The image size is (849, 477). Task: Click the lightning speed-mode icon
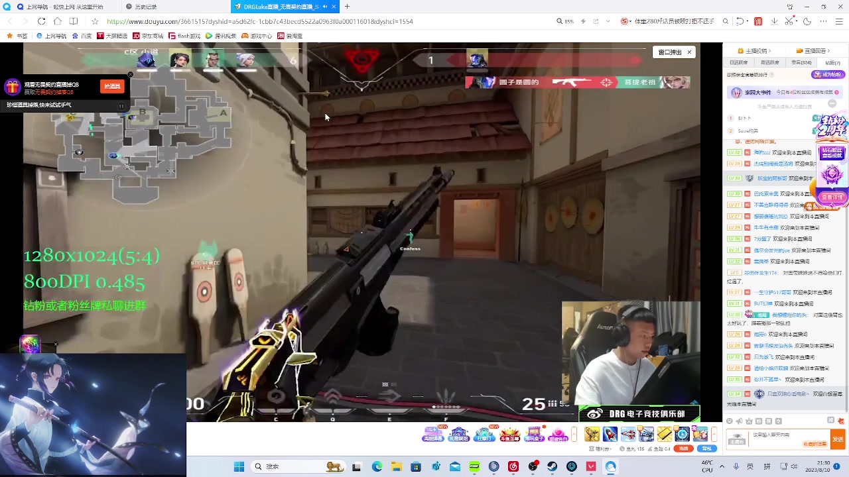pos(583,21)
